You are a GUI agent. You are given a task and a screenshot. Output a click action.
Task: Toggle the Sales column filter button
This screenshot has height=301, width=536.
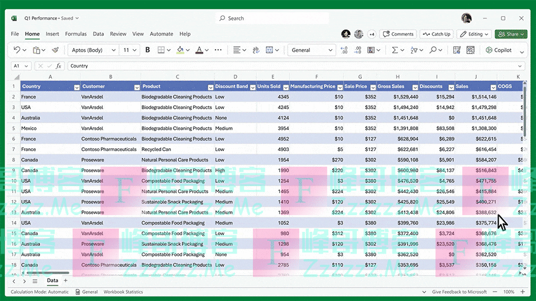(493, 87)
